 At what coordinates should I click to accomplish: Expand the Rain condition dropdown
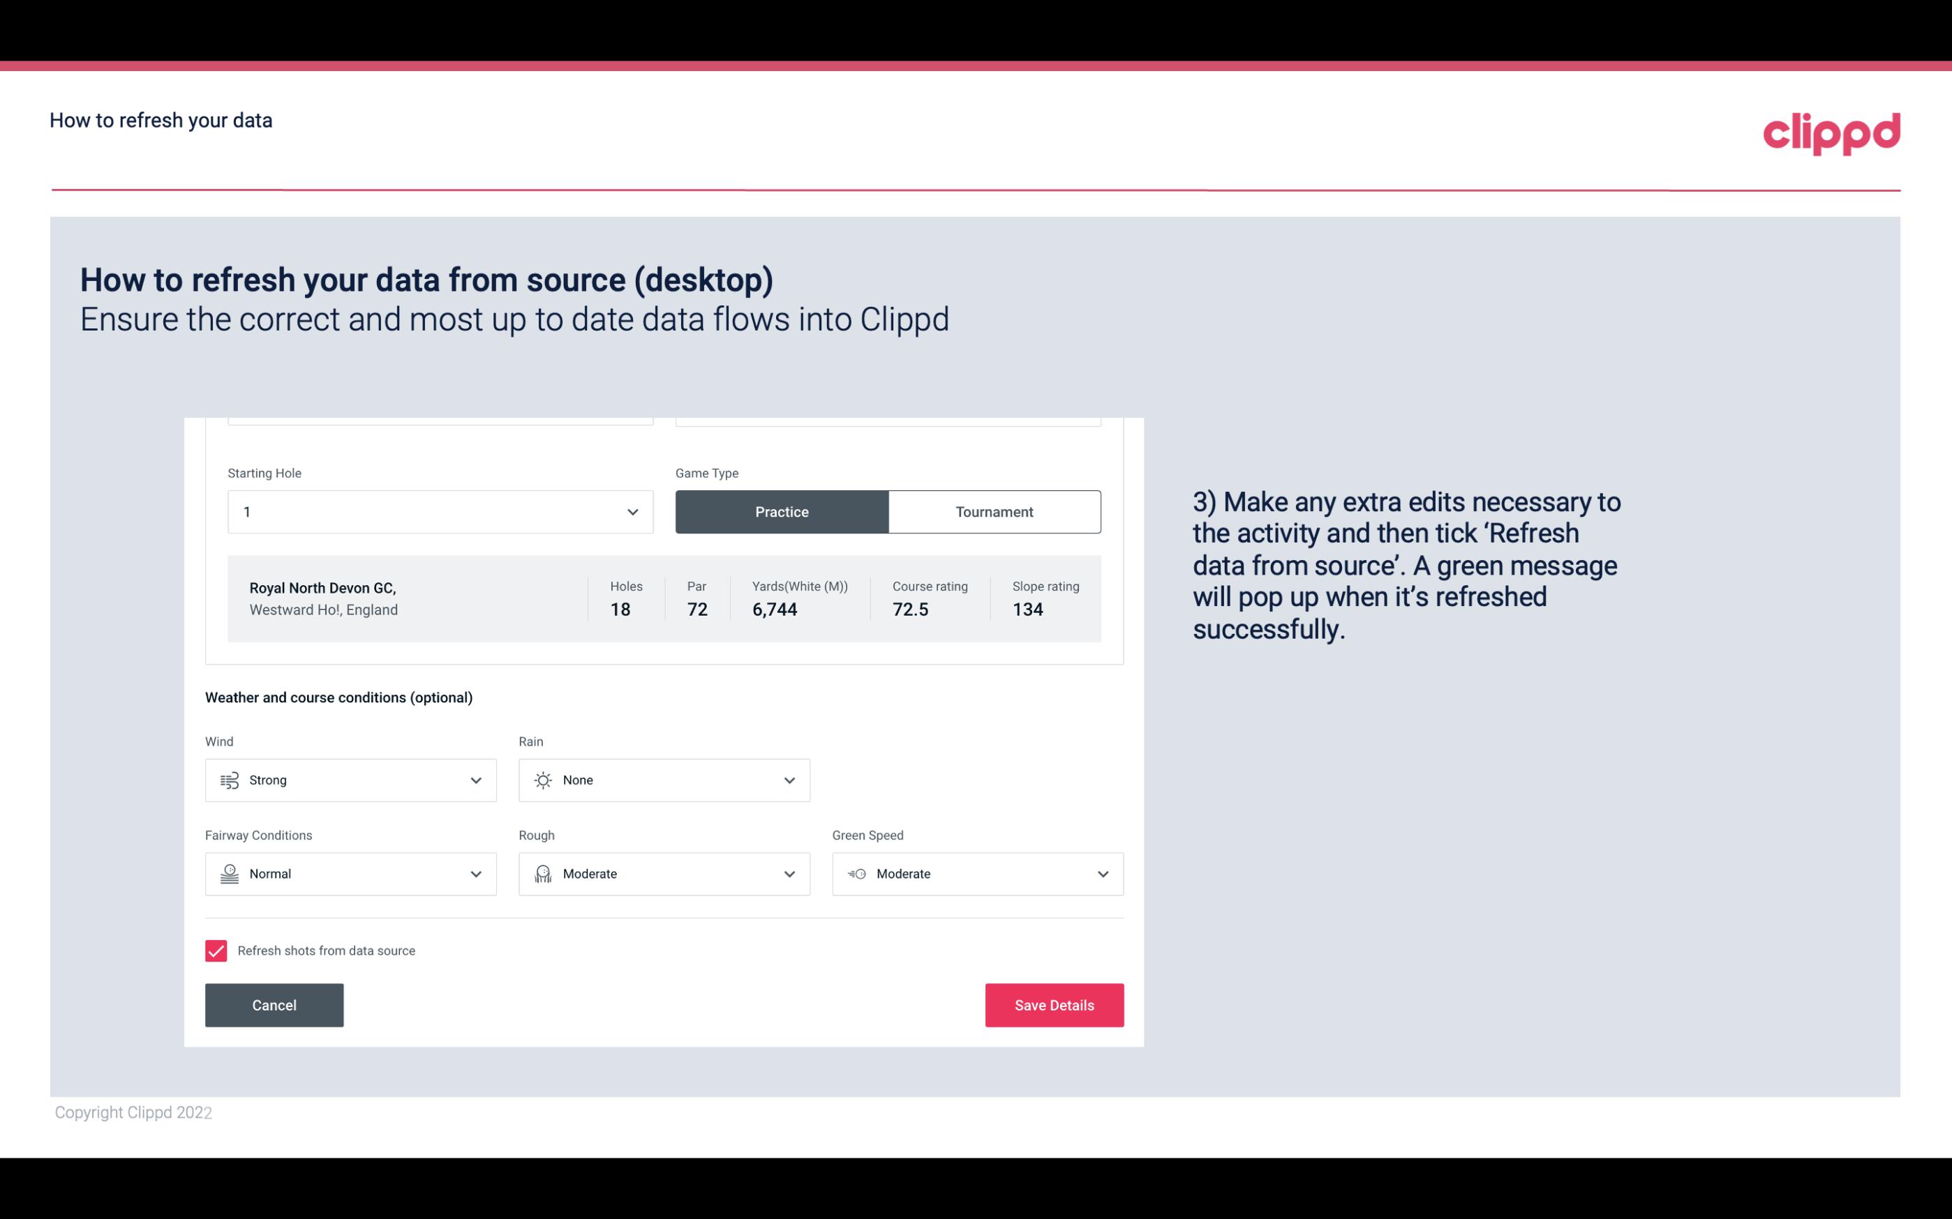pos(789,780)
